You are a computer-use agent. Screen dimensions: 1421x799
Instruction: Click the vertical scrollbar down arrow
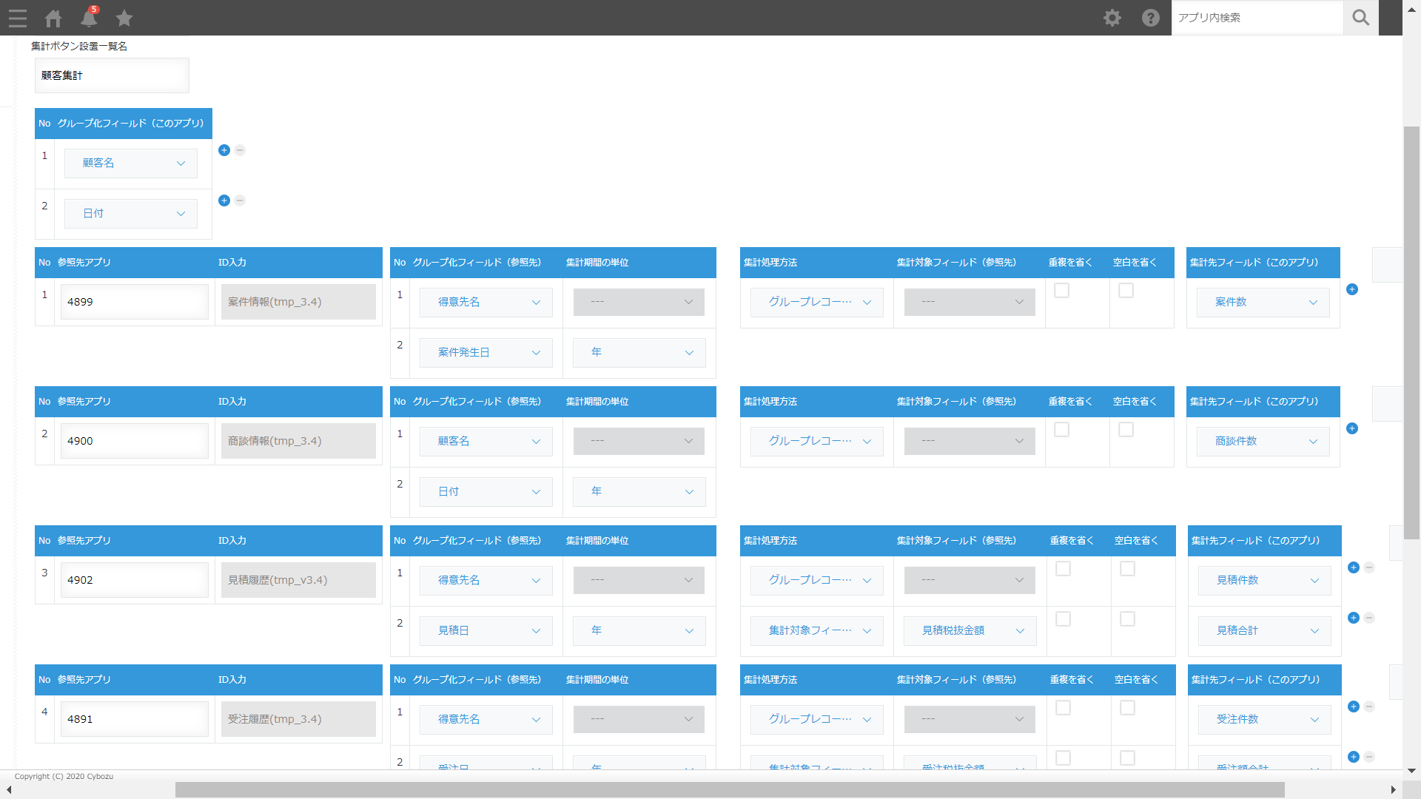pyautogui.click(x=1411, y=770)
